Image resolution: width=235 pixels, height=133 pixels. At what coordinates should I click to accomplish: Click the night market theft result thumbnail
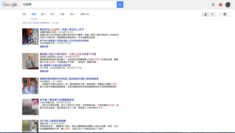[30, 37]
